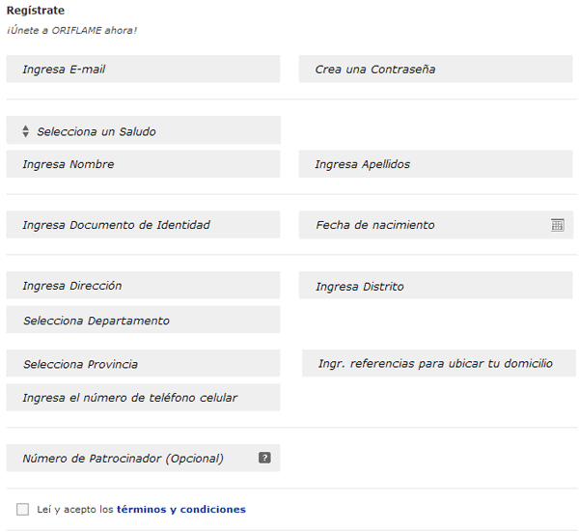Focus the Ingresa E-mail field
579x532 pixels.
pyautogui.click(x=143, y=69)
